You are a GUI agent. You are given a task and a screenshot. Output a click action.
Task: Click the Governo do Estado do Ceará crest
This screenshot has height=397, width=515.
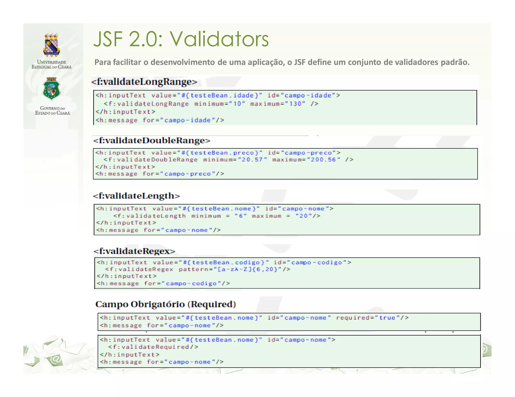point(52,89)
